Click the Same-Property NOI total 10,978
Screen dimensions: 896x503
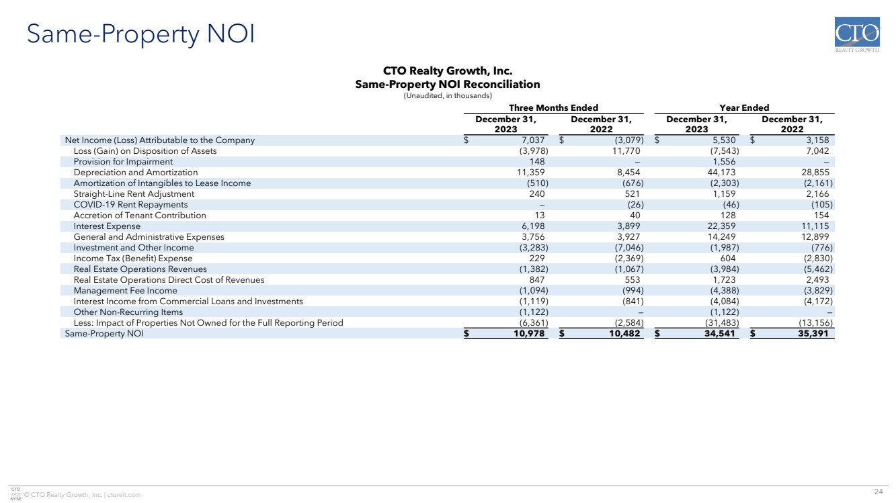point(529,334)
